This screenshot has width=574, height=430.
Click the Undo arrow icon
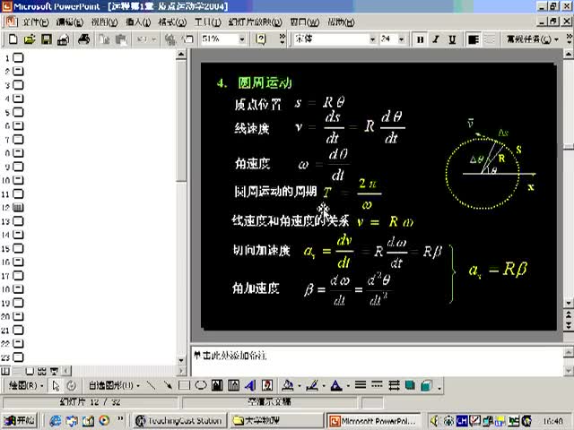[x=142, y=39]
